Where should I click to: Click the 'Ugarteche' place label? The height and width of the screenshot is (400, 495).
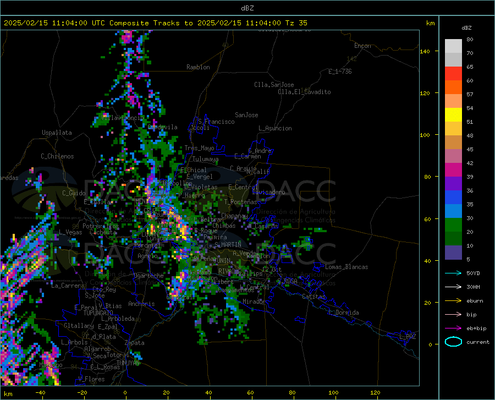(x=148, y=276)
